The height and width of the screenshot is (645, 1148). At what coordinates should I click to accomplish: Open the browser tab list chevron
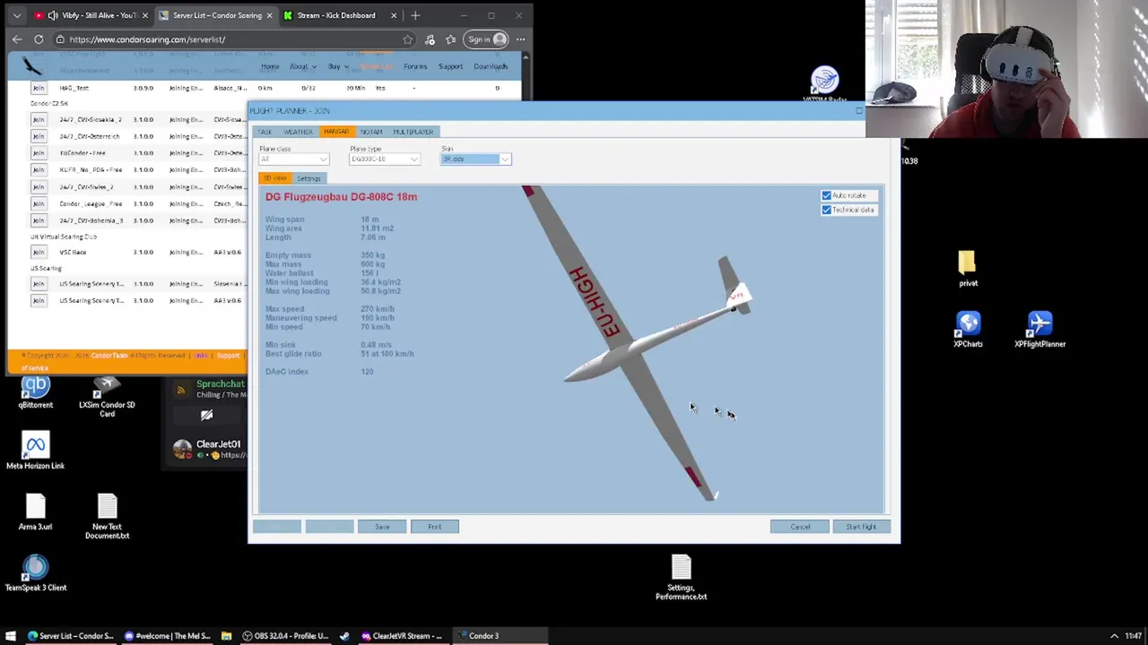coord(16,15)
